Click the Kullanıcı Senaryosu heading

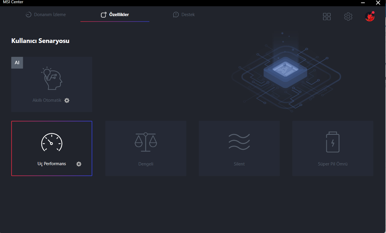pyautogui.click(x=40, y=41)
